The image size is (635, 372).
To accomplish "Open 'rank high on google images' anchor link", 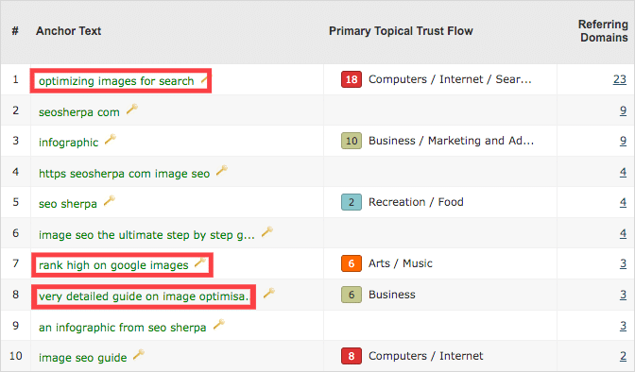I will click(x=113, y=265).
